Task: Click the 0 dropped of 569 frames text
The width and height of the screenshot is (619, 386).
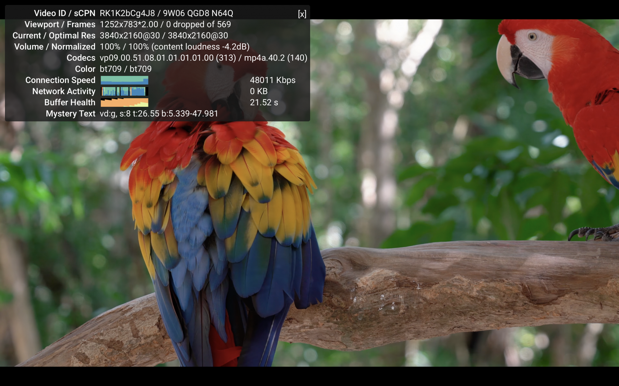Action: 198,24
